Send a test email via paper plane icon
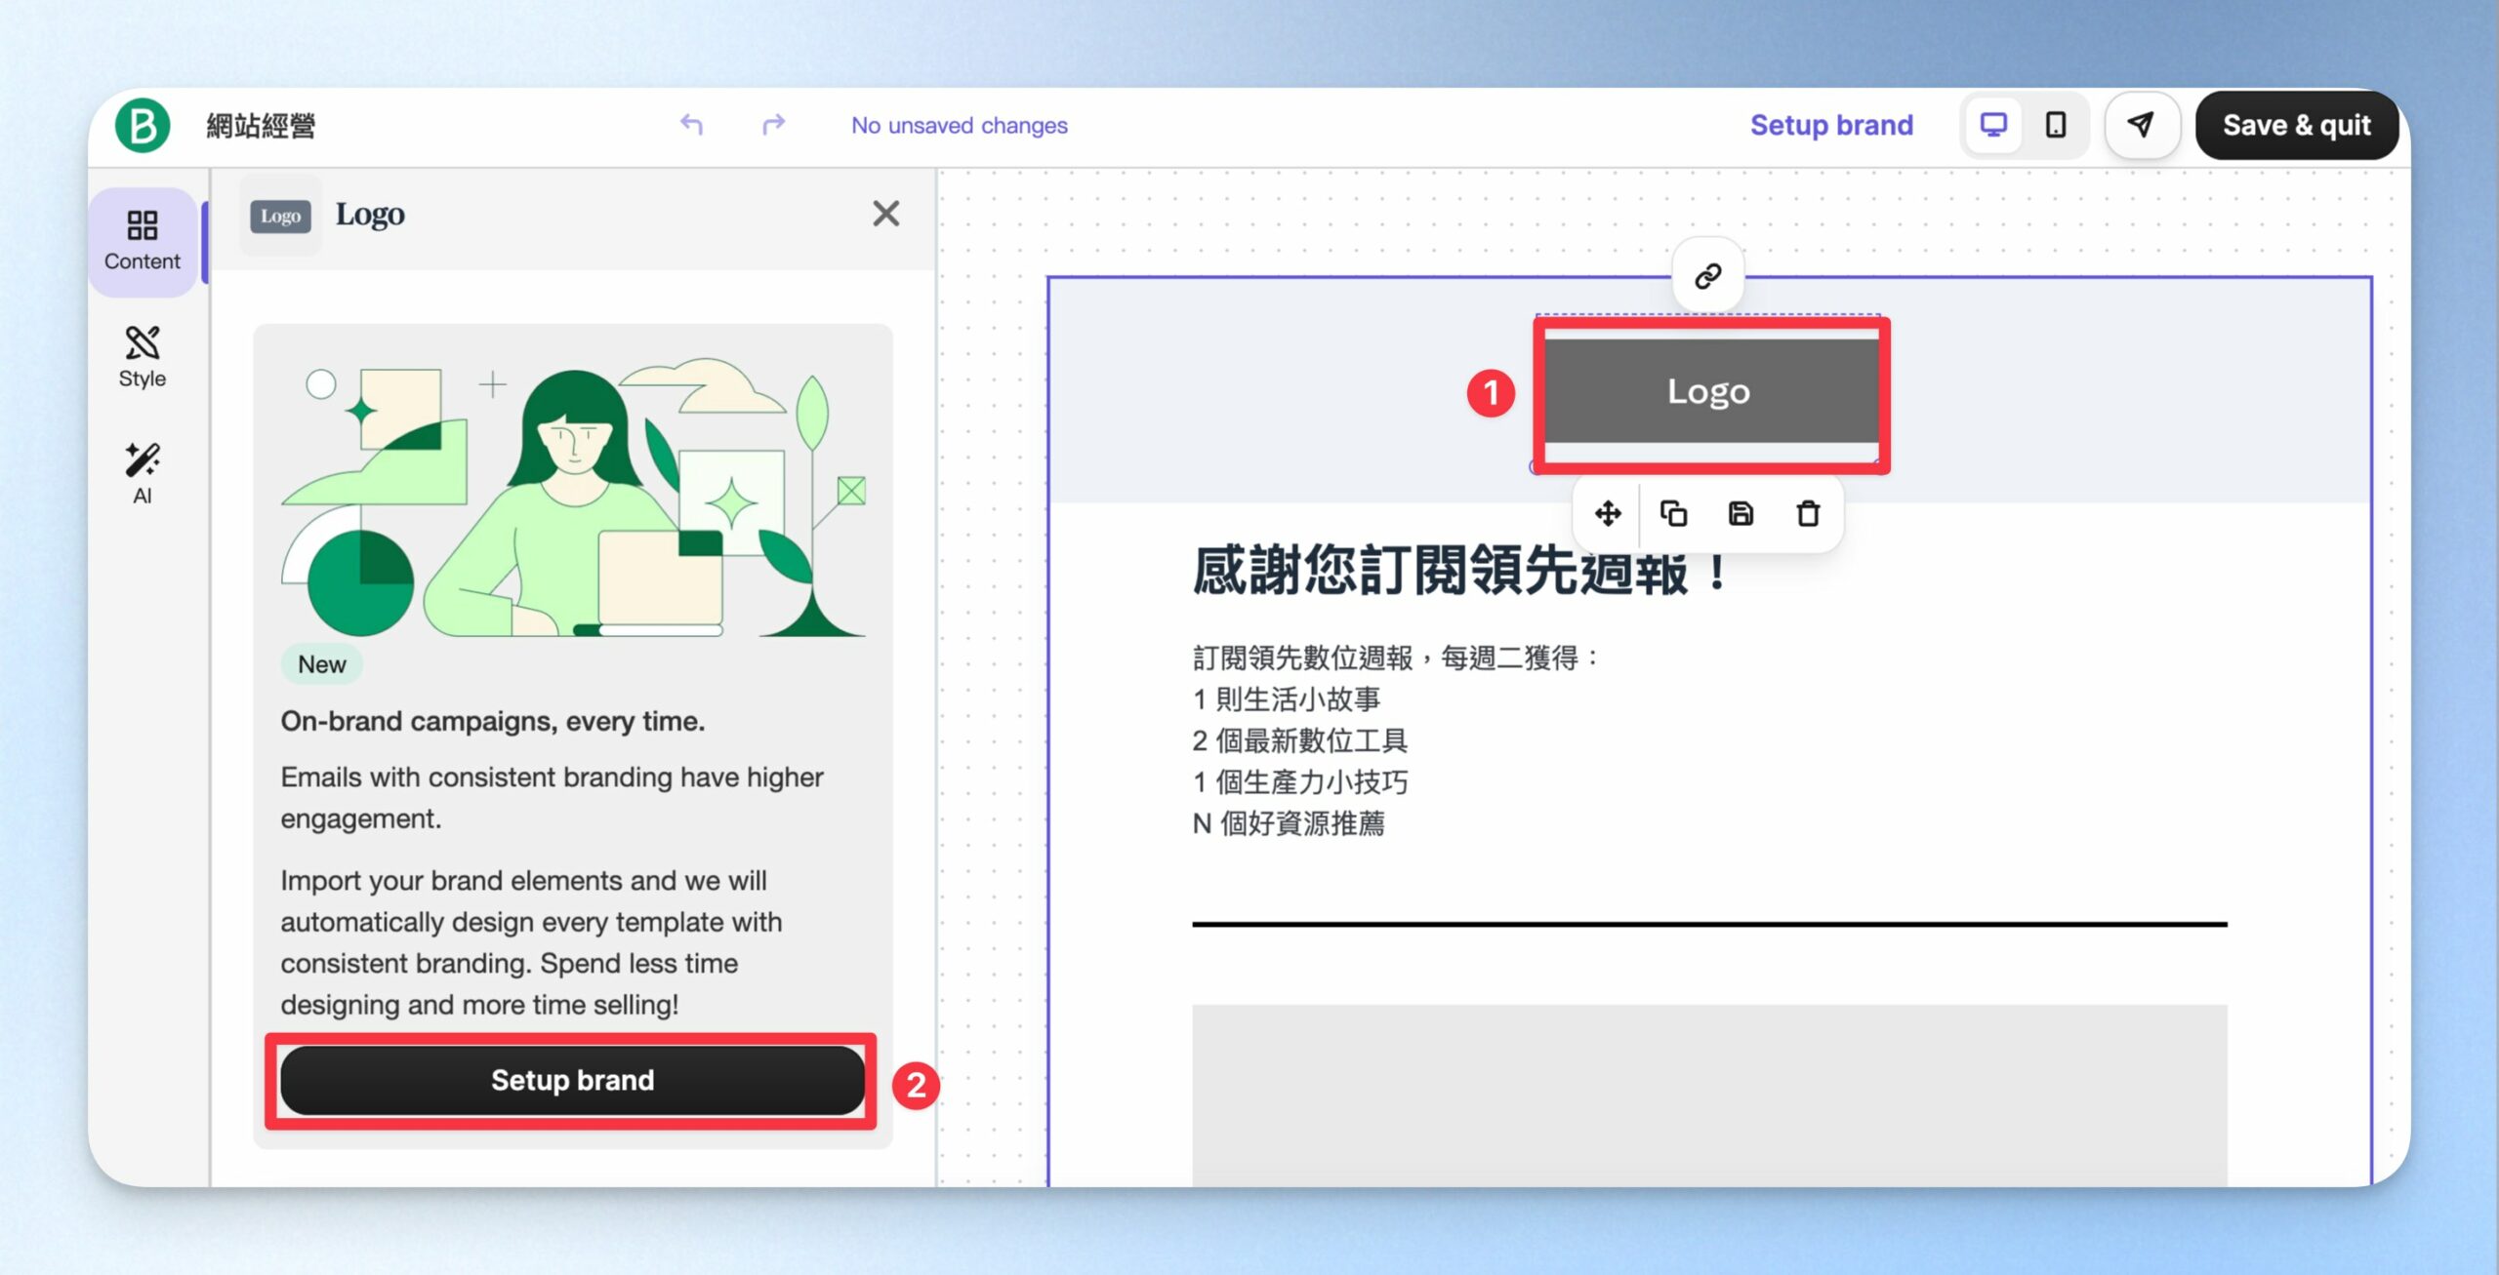This screenshot has width=2499, height=1275. click(x=2142, y=125)
